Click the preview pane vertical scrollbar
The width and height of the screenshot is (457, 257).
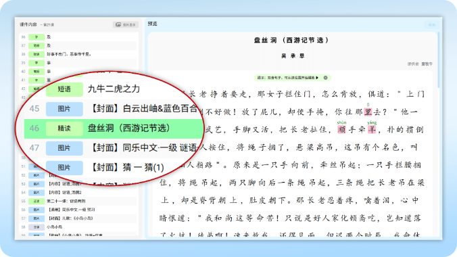click(439, 60)
